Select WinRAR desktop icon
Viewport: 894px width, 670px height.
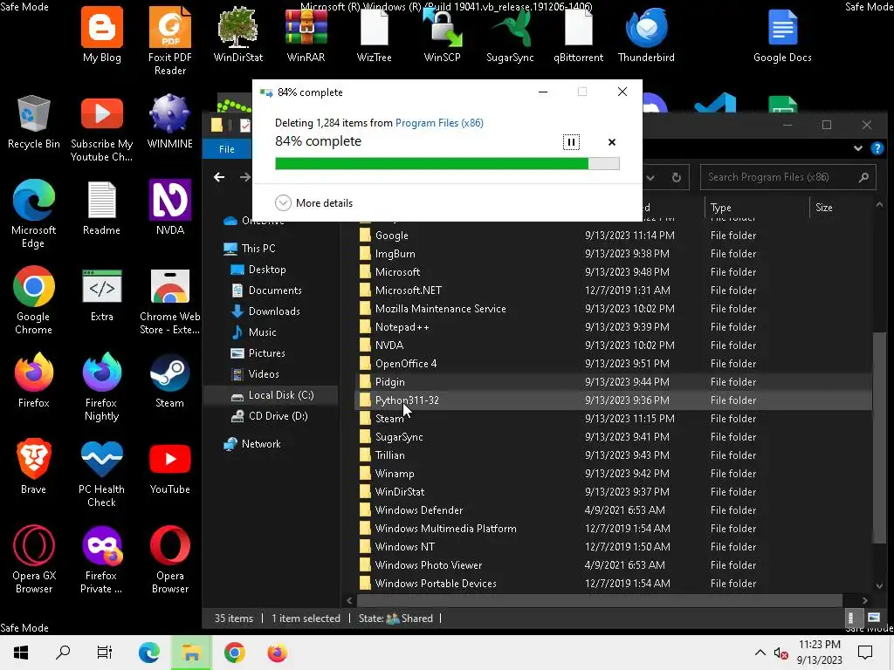pyautogui.click(x=306, y=35)
